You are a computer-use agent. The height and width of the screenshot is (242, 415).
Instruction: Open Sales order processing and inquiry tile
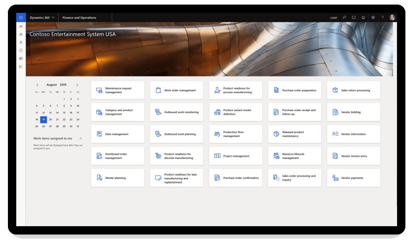click(x=294, y=178)
